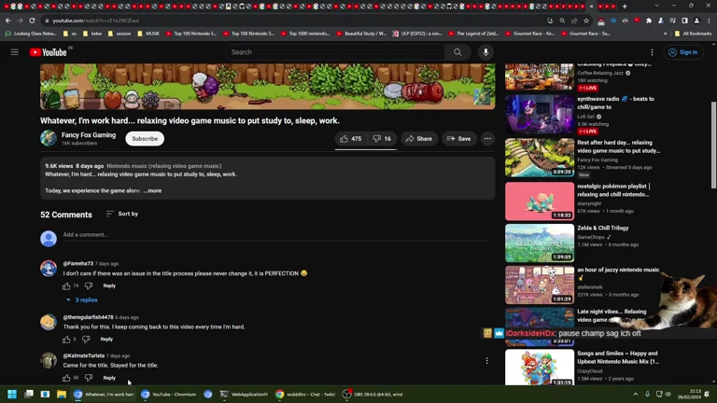The width and height of the screenshot is (717, 403).
Task: Save the video to a playlist
Action: point(458,139)
